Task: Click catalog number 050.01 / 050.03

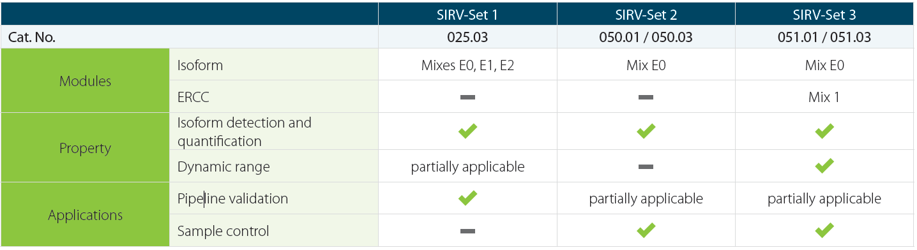Action: (x=646, y=38)
